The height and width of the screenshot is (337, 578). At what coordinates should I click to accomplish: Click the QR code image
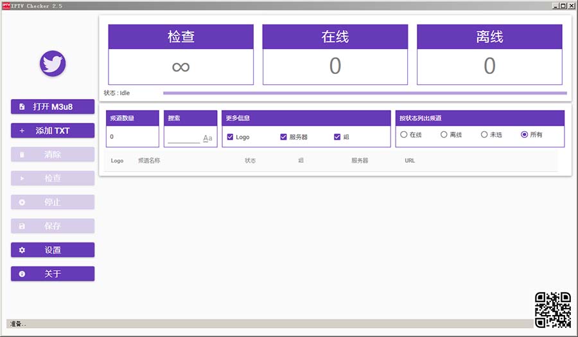553,309
